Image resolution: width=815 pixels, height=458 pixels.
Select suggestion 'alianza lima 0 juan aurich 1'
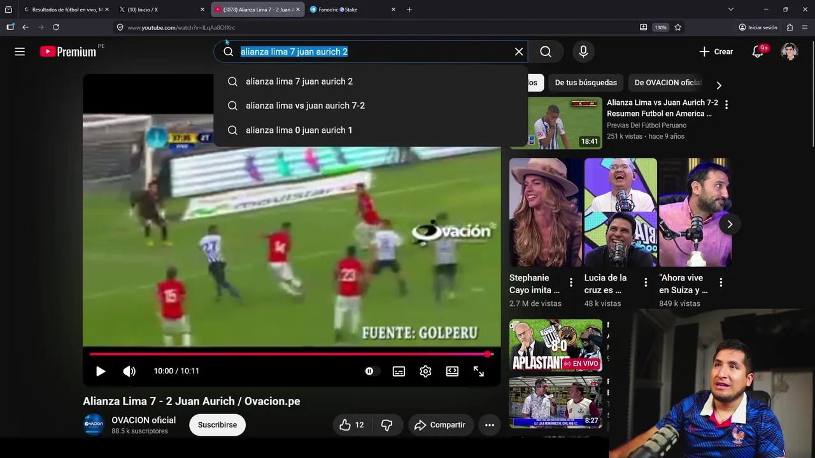(371, 130)
